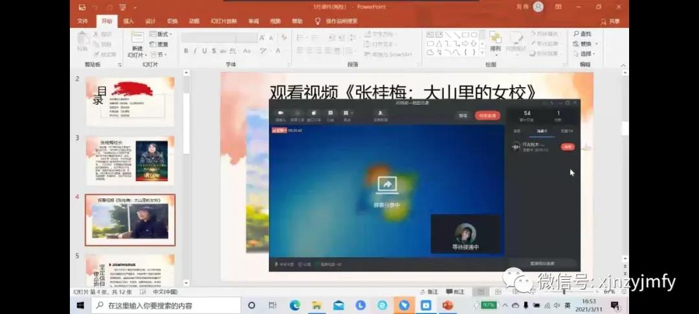Click the Find (查找) search icon
The image size is (699, 314).
click(575, 34)
